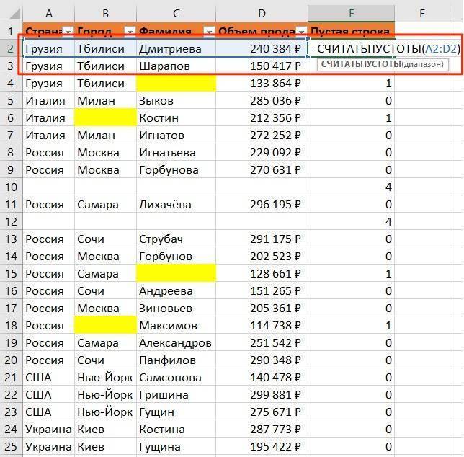The width and height of the screenshot is (464, 457).
Task: Select the value 4 in row 10
Action: click(352, 187)
